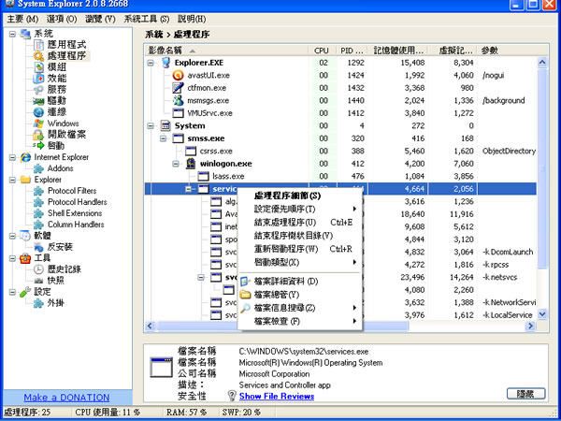Click the 服務 services icon

tap(38, 90)
